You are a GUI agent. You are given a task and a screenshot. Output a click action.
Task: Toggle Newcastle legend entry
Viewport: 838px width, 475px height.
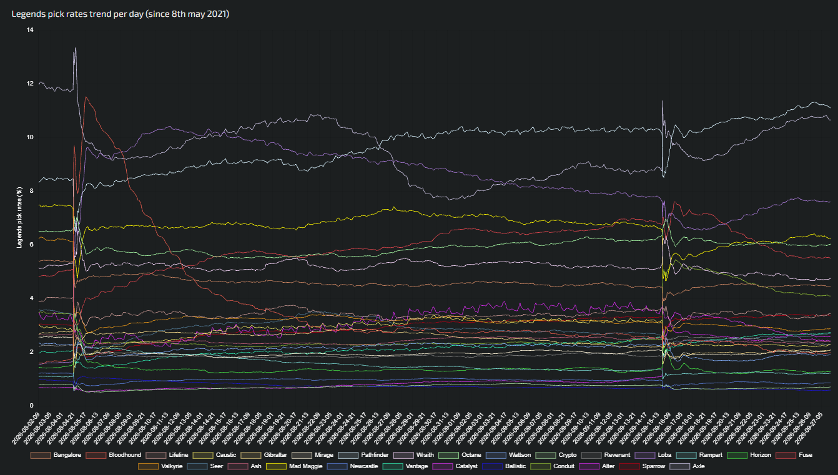pyautogui.click(x=352, y=466)
